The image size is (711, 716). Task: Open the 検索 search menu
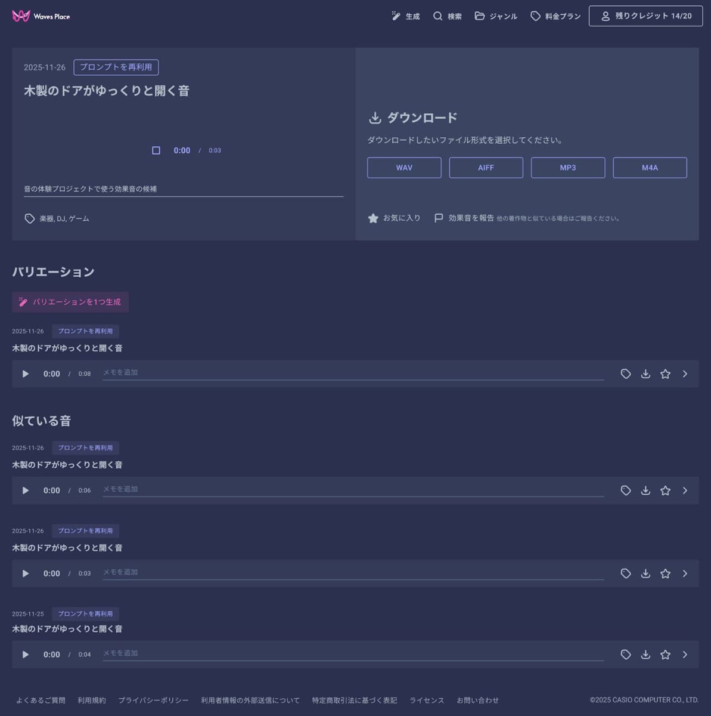[447, 16]
